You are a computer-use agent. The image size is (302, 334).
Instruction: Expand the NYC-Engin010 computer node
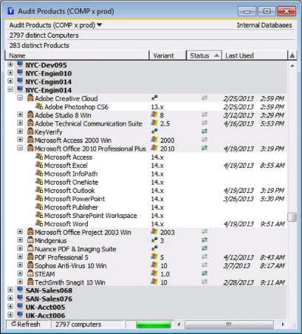tap(10, 73)
